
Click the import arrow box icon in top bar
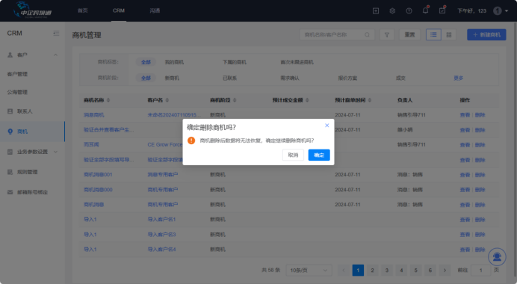376,11
